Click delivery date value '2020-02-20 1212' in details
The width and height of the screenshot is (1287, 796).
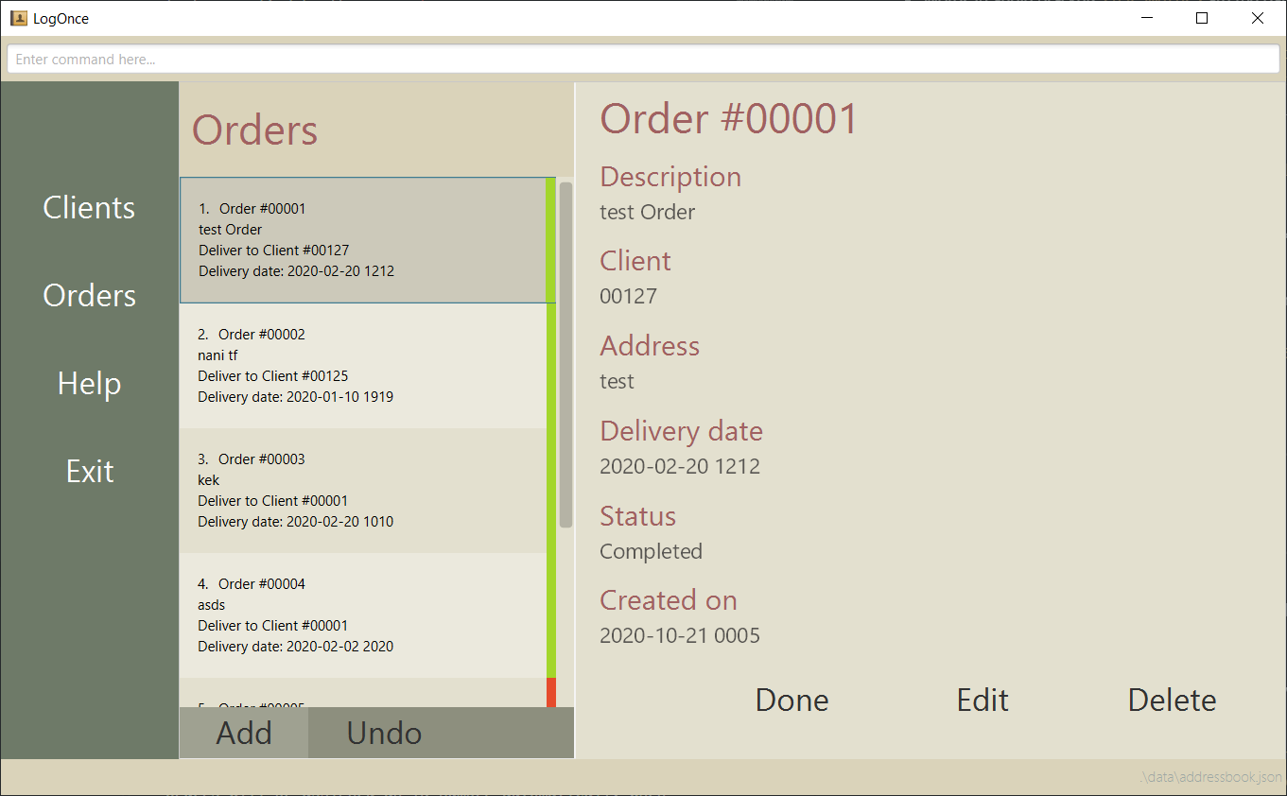[680, 466]
